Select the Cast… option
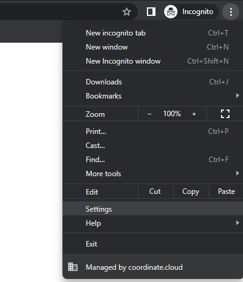The width and height of the screenshot is (243, 282). tap(153, 146)
